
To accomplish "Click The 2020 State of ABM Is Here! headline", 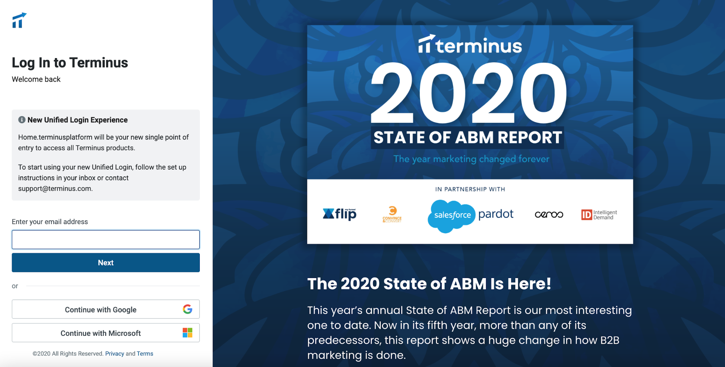I will coord(429,284).
